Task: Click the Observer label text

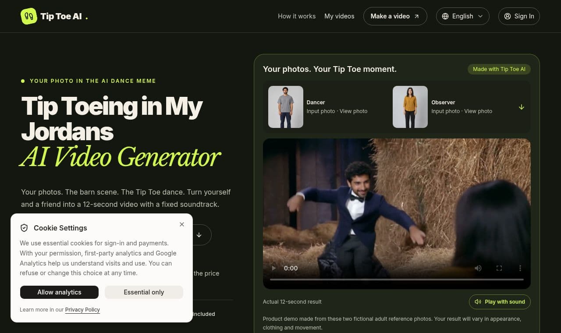Action: 443,102
